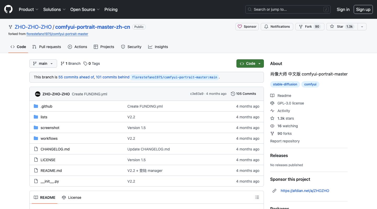
Task: Click the scale icon next to GPL-3.0 license
Action: [x=272, y=103]
